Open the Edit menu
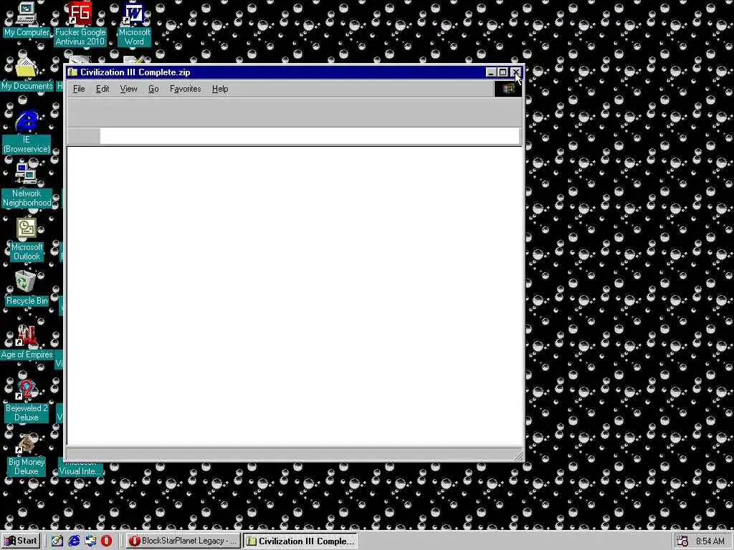Image resolution: width=734 pixels, height=550 pixels. [103, 89]
